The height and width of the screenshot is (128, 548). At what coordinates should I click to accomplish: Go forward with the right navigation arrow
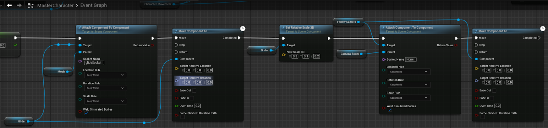(x=19, y=5)
